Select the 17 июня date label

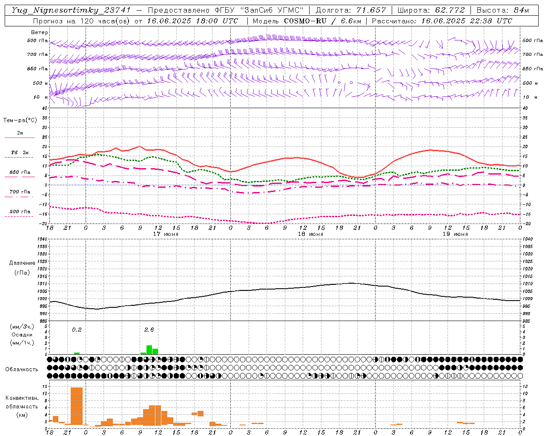coord(166,234)
